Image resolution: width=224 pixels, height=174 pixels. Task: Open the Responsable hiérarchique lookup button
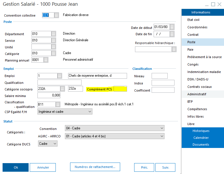[174, 49]
